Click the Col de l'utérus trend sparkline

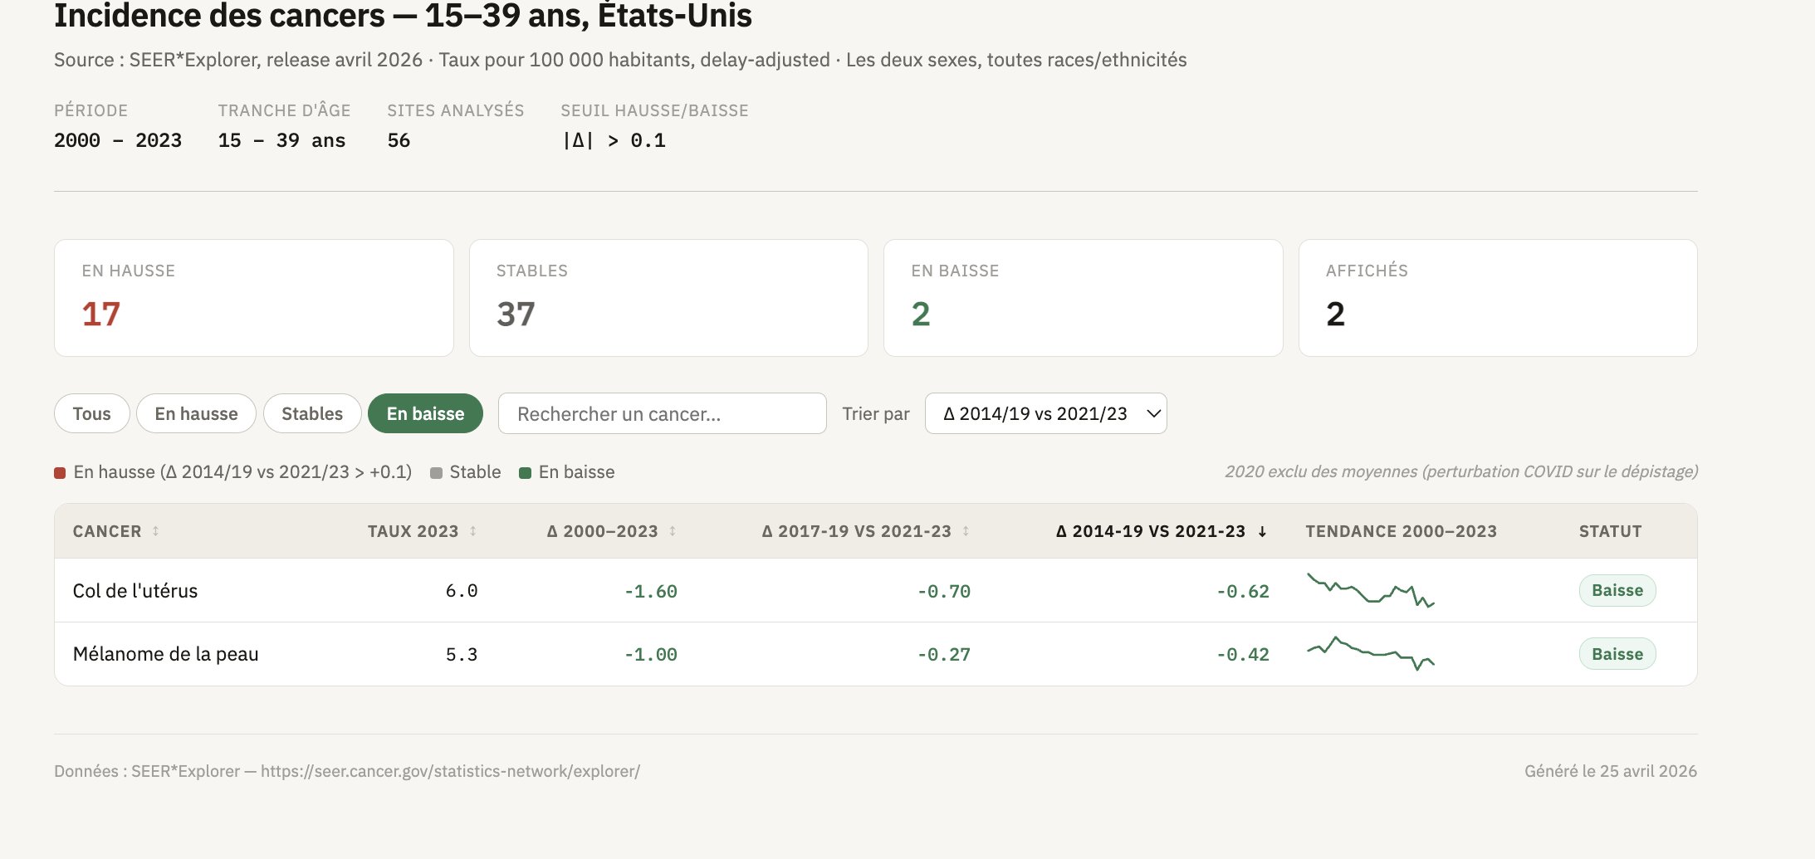click(x=1370, y=590)
